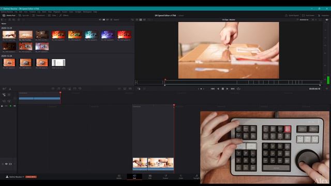
Task: Click the Ripple Overwrite icon
Action: [64, 89]
